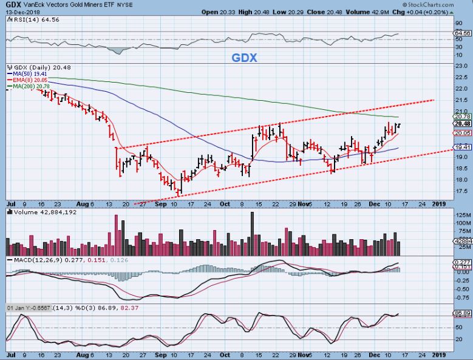Click the %D(3) 86.89, 82.37 stochastic label

pos(107,308)
